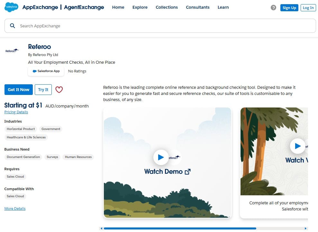318x232 pixels.
Task: Open the Pricing Details link
Action: pos(16,112)
